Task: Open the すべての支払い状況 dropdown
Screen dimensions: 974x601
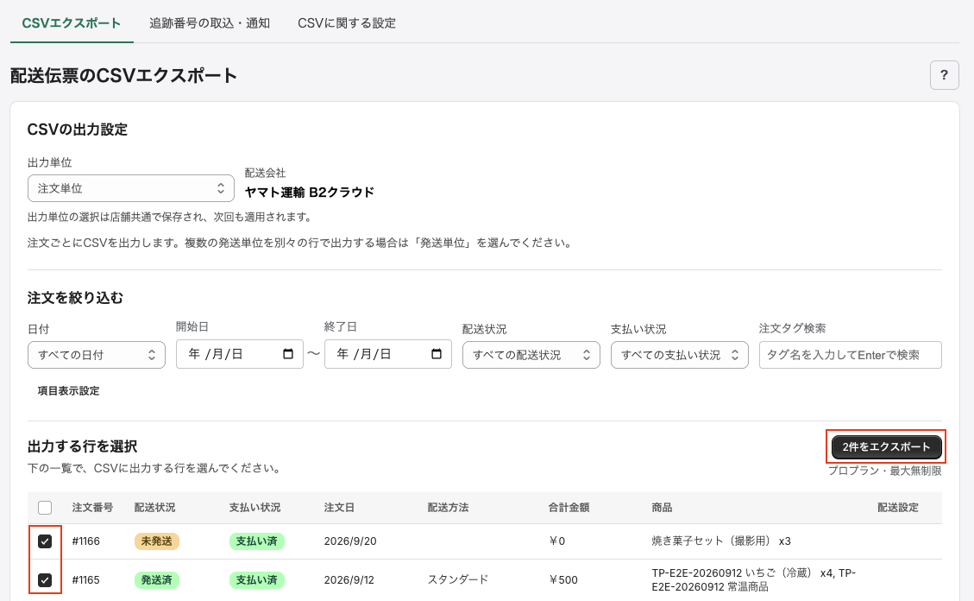Action: pyautogui.click(x=680, y=355)
